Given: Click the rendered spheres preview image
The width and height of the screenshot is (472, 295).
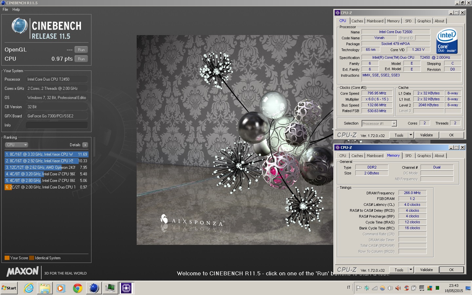Looking at the screenshot, I should click(x=235, y=140).
